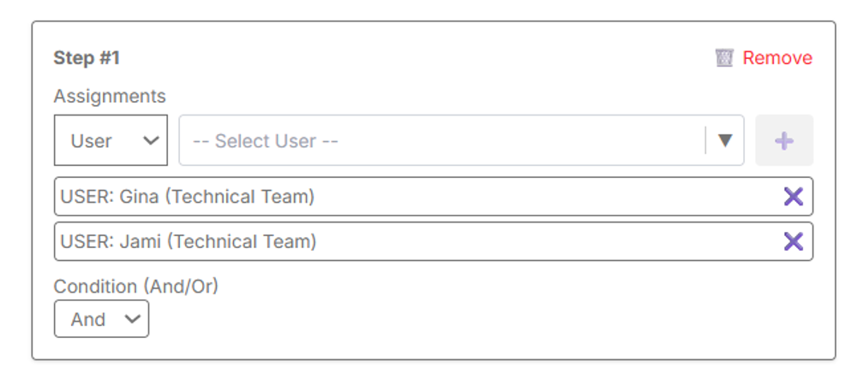Click the chevron in the User selector
845x367 pixels.
151,140
